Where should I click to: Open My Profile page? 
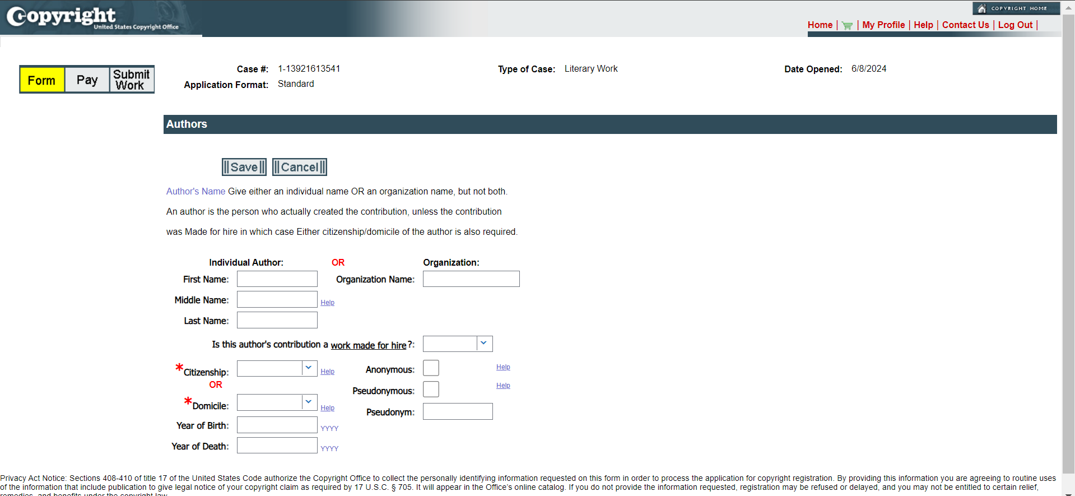tap(883, 25)
